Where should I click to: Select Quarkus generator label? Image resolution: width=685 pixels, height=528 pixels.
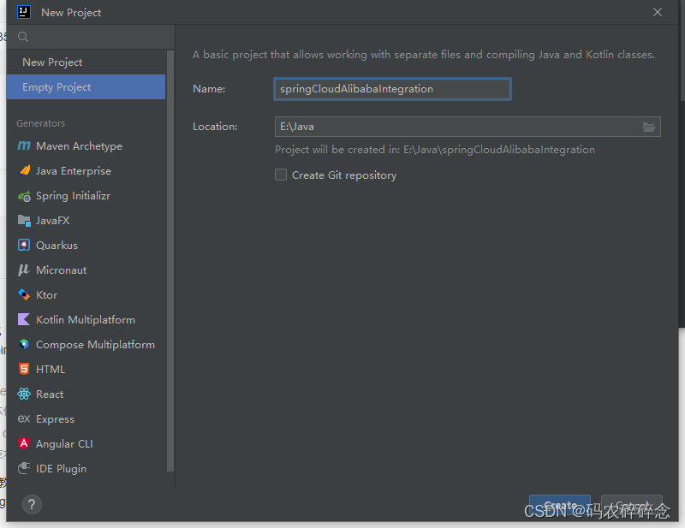click(x=57, y=246)
